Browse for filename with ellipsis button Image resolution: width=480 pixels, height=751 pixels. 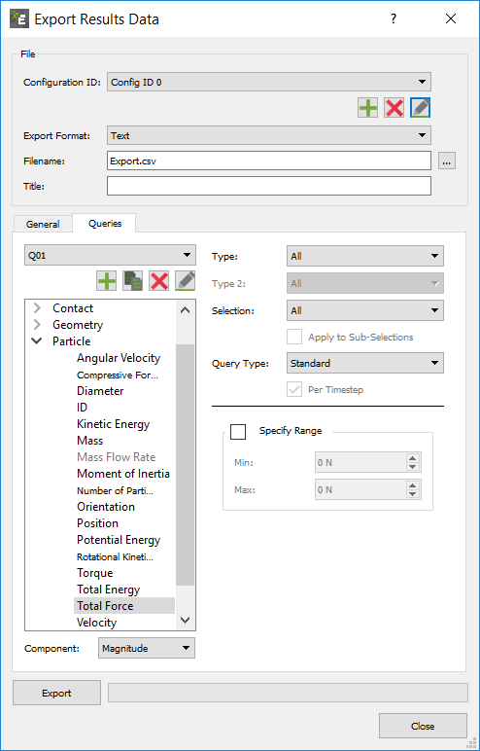click(447, 161)
